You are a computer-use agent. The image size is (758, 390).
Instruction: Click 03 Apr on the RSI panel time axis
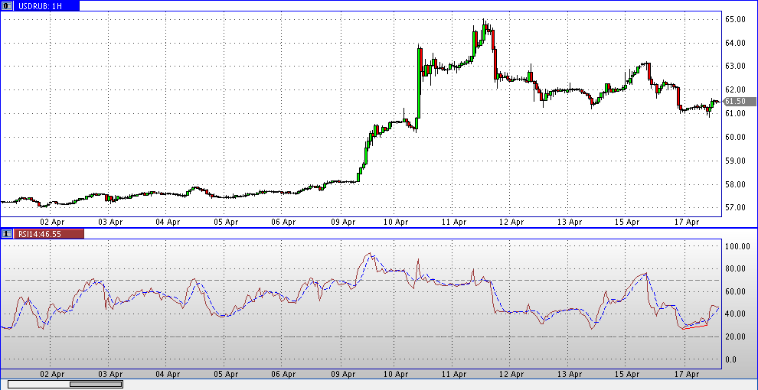[110, 374]
